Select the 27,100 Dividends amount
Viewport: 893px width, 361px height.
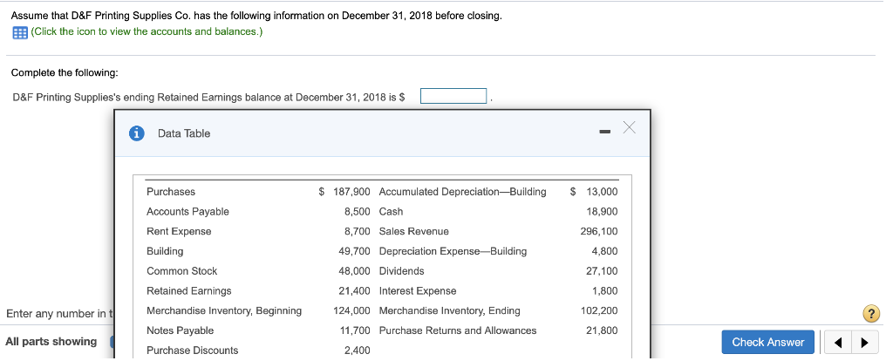pyautogui.click(x=602, y=271)
